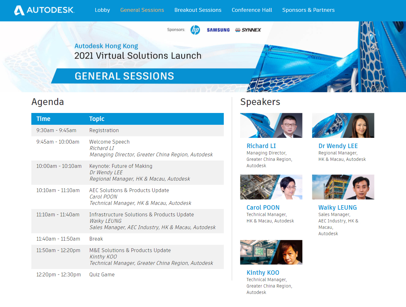Click speaker name Carol POON
The height and width of the screenshot is (307, 406).
coord(263,207)
